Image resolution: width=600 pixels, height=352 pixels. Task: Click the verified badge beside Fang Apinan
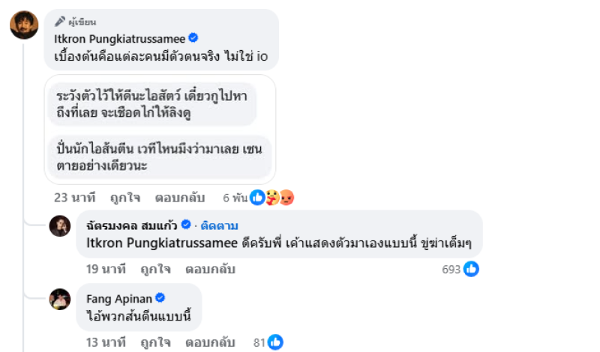(160, 297)
